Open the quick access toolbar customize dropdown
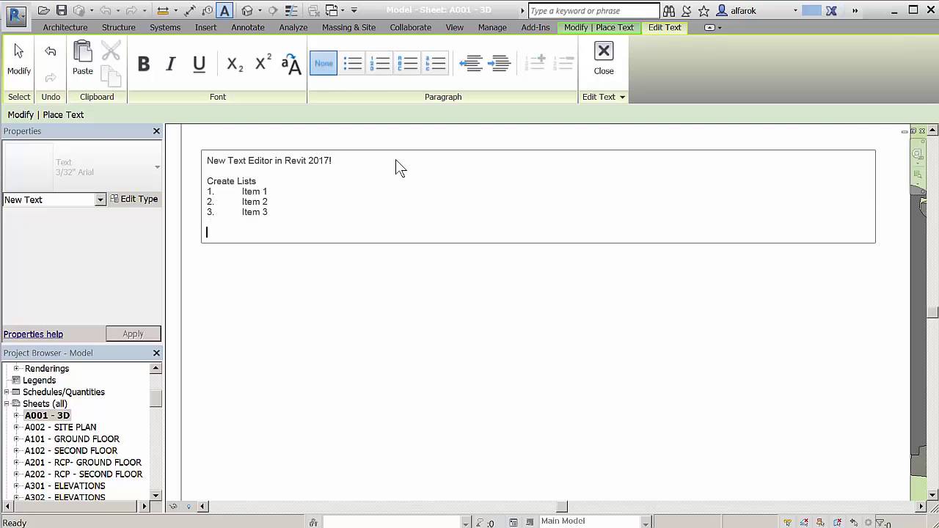This screenshot has height=528, width=939. tap(354, 11)
